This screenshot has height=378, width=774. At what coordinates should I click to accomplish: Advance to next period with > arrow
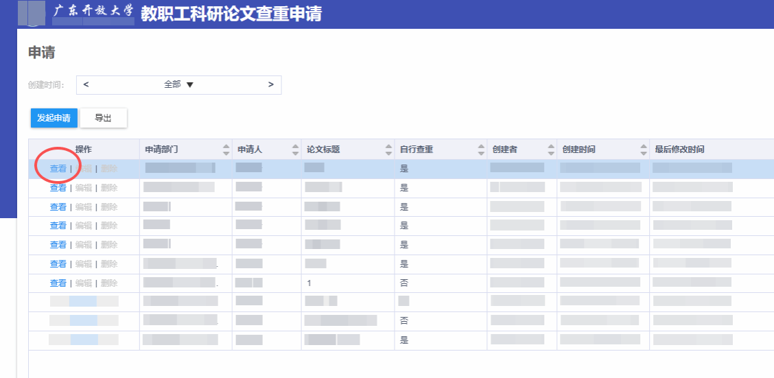pos(271,84)
